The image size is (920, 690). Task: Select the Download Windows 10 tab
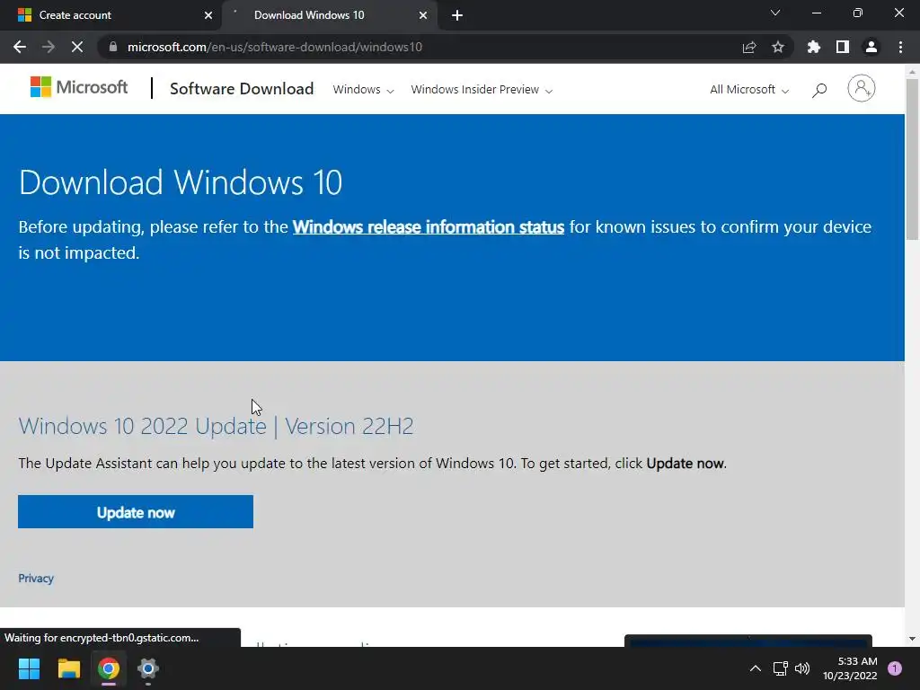click(x=330, y=15)
